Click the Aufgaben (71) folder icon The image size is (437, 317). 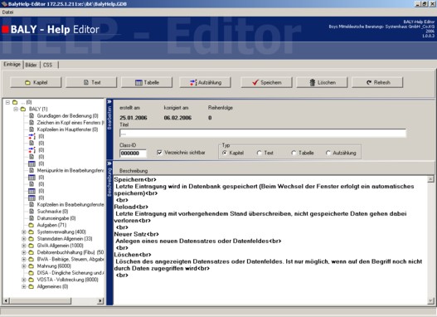[32, 225]
